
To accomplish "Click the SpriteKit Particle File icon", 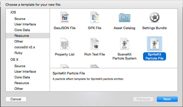I will coord(154,44).
